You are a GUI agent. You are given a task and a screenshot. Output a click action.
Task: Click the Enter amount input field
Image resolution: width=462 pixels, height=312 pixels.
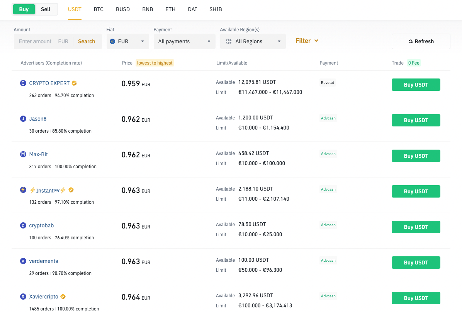pyautogui.click(x=35, y=41)
